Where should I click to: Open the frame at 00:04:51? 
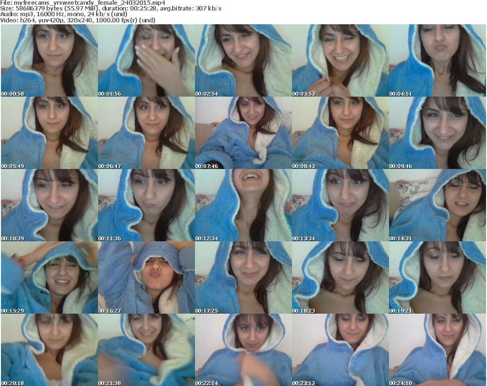pyautogui.click(x=438, y=60)
